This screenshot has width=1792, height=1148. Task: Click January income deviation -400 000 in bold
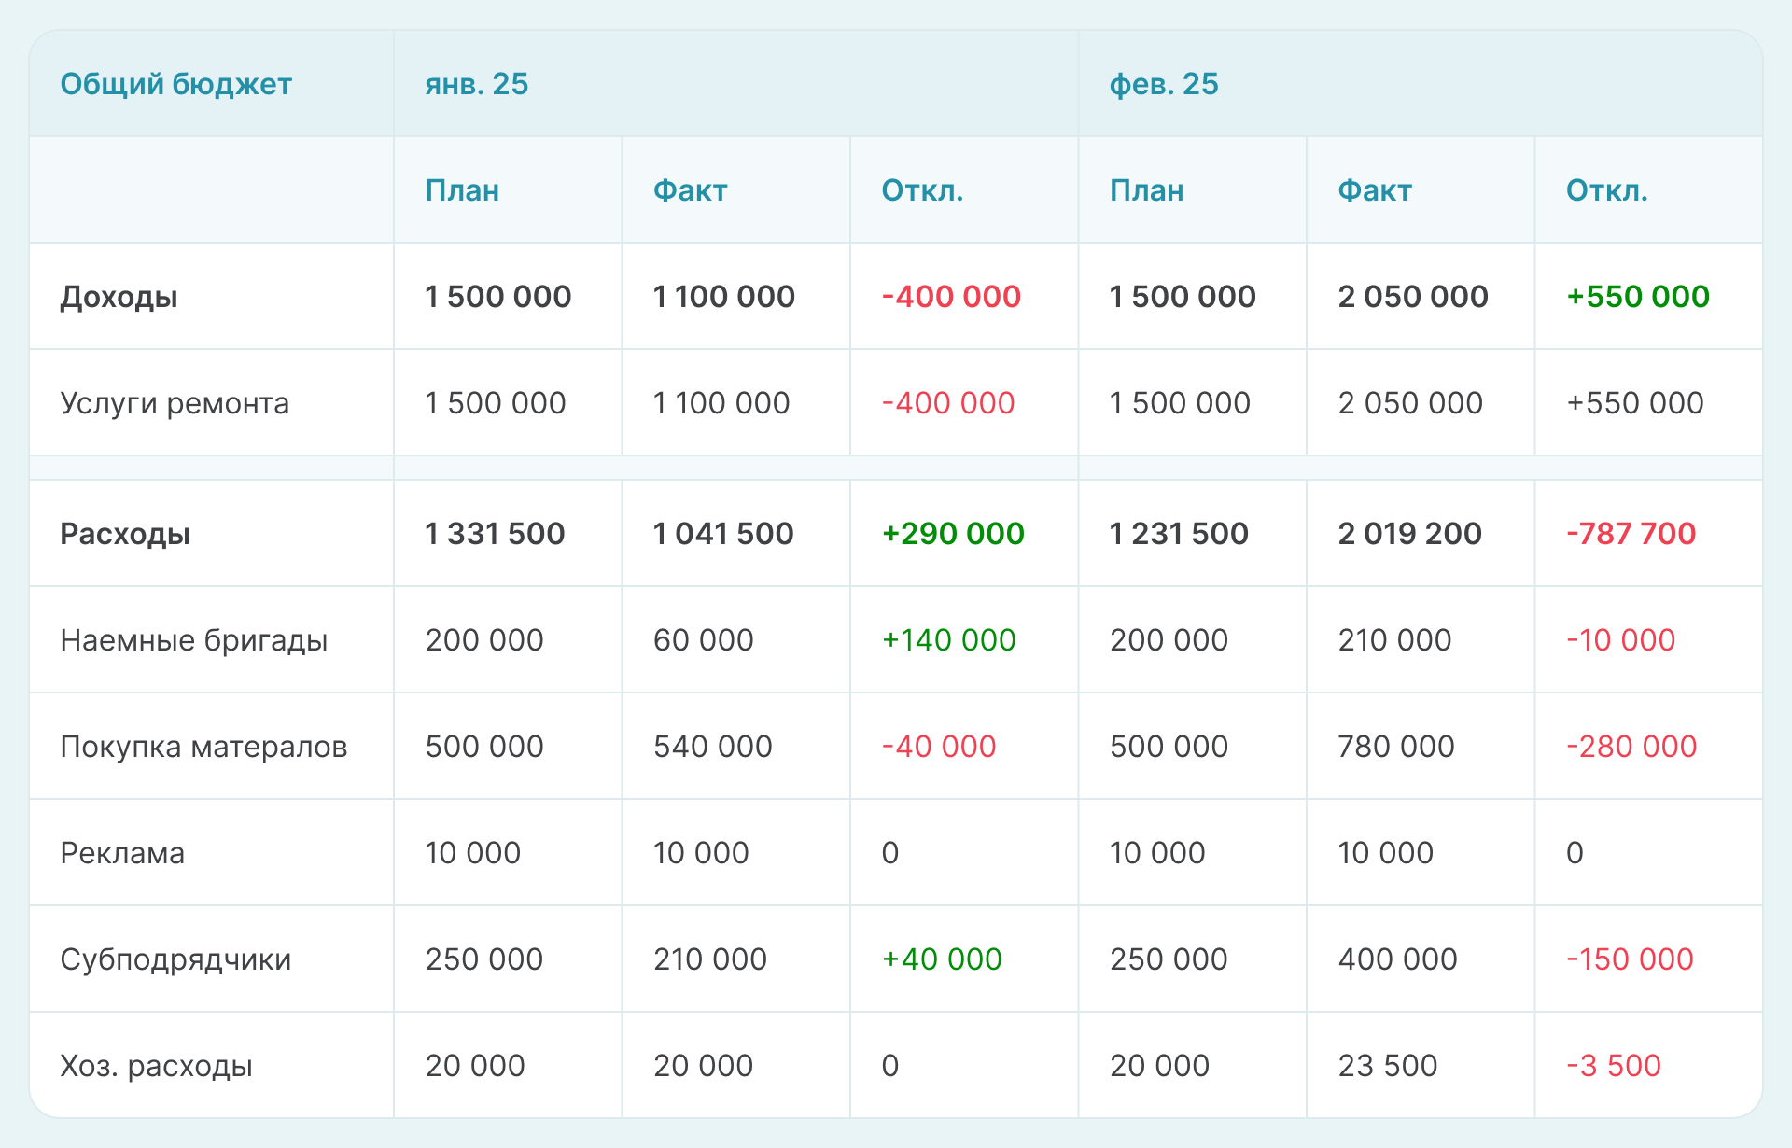951,297
